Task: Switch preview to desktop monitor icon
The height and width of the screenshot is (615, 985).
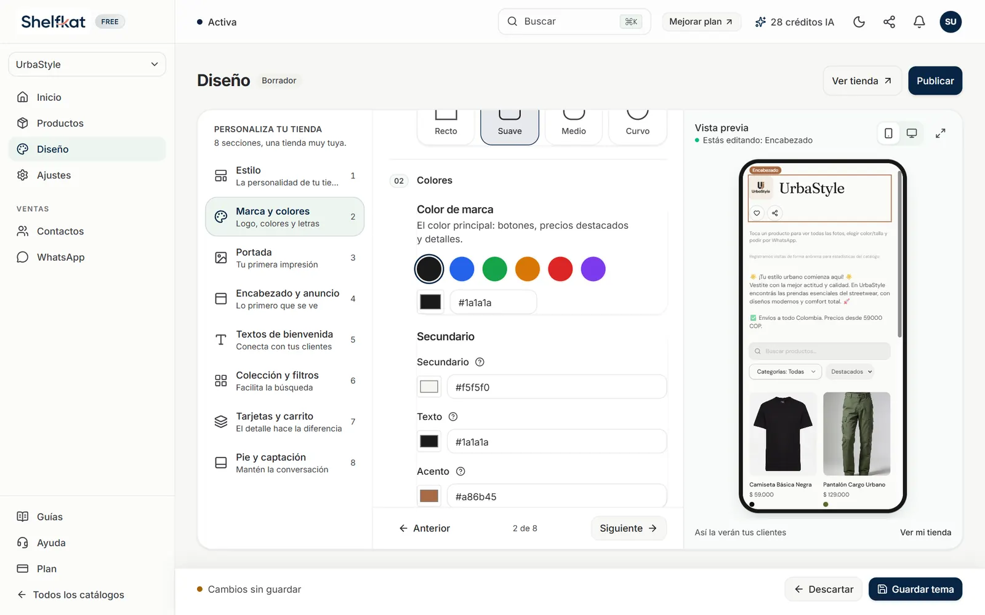Action: coord(912,133)
